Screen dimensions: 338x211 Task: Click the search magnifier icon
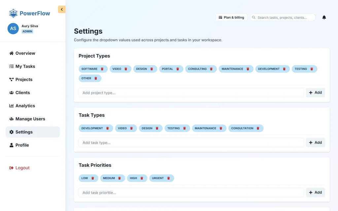[x=254, y=17]
